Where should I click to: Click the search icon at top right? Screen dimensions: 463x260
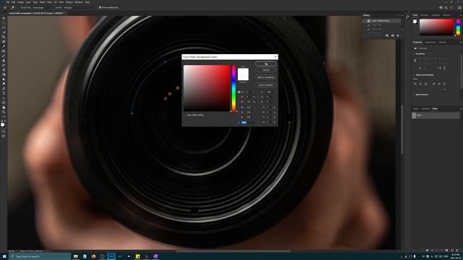click(446, 8)
